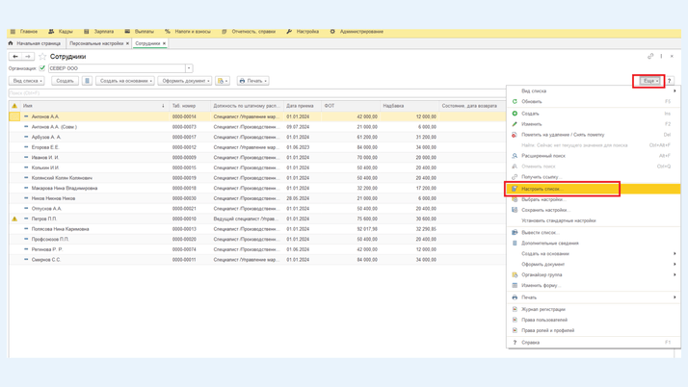Click the Обновить refresh entry
Viewport: 688px width, 387px height.
[531, 101]
